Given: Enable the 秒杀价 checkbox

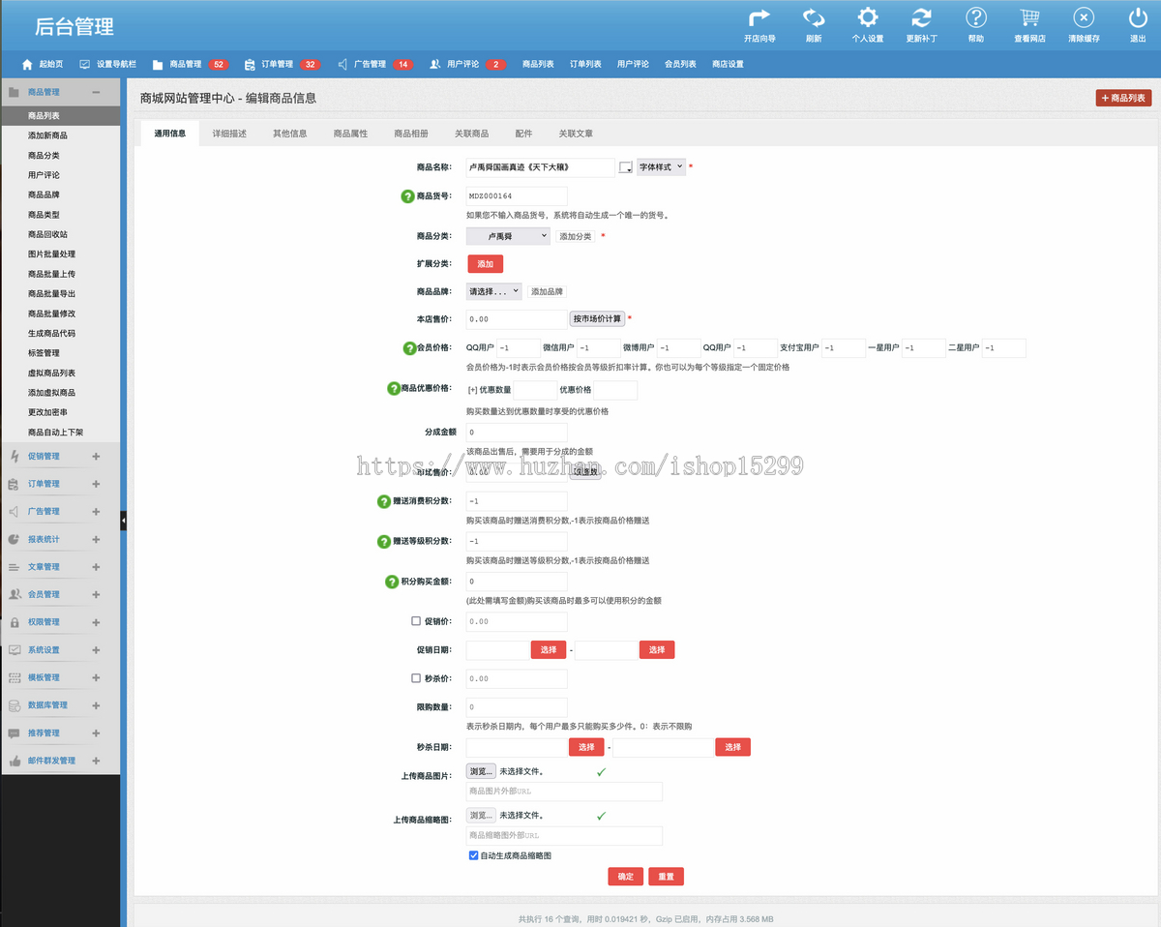Looking at the screenshot, I should 416,678.
